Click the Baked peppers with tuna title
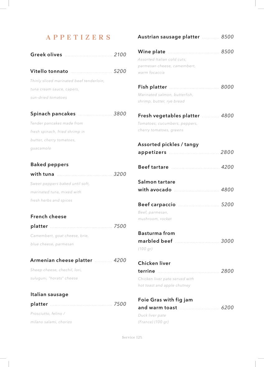 coord(49,169)
